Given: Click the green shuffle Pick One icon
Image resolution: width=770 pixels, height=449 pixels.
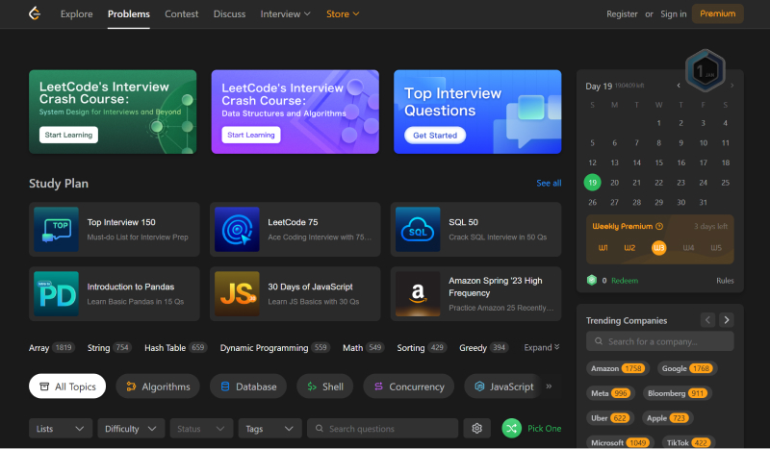Looking at the screenshot, I should 511,429.
